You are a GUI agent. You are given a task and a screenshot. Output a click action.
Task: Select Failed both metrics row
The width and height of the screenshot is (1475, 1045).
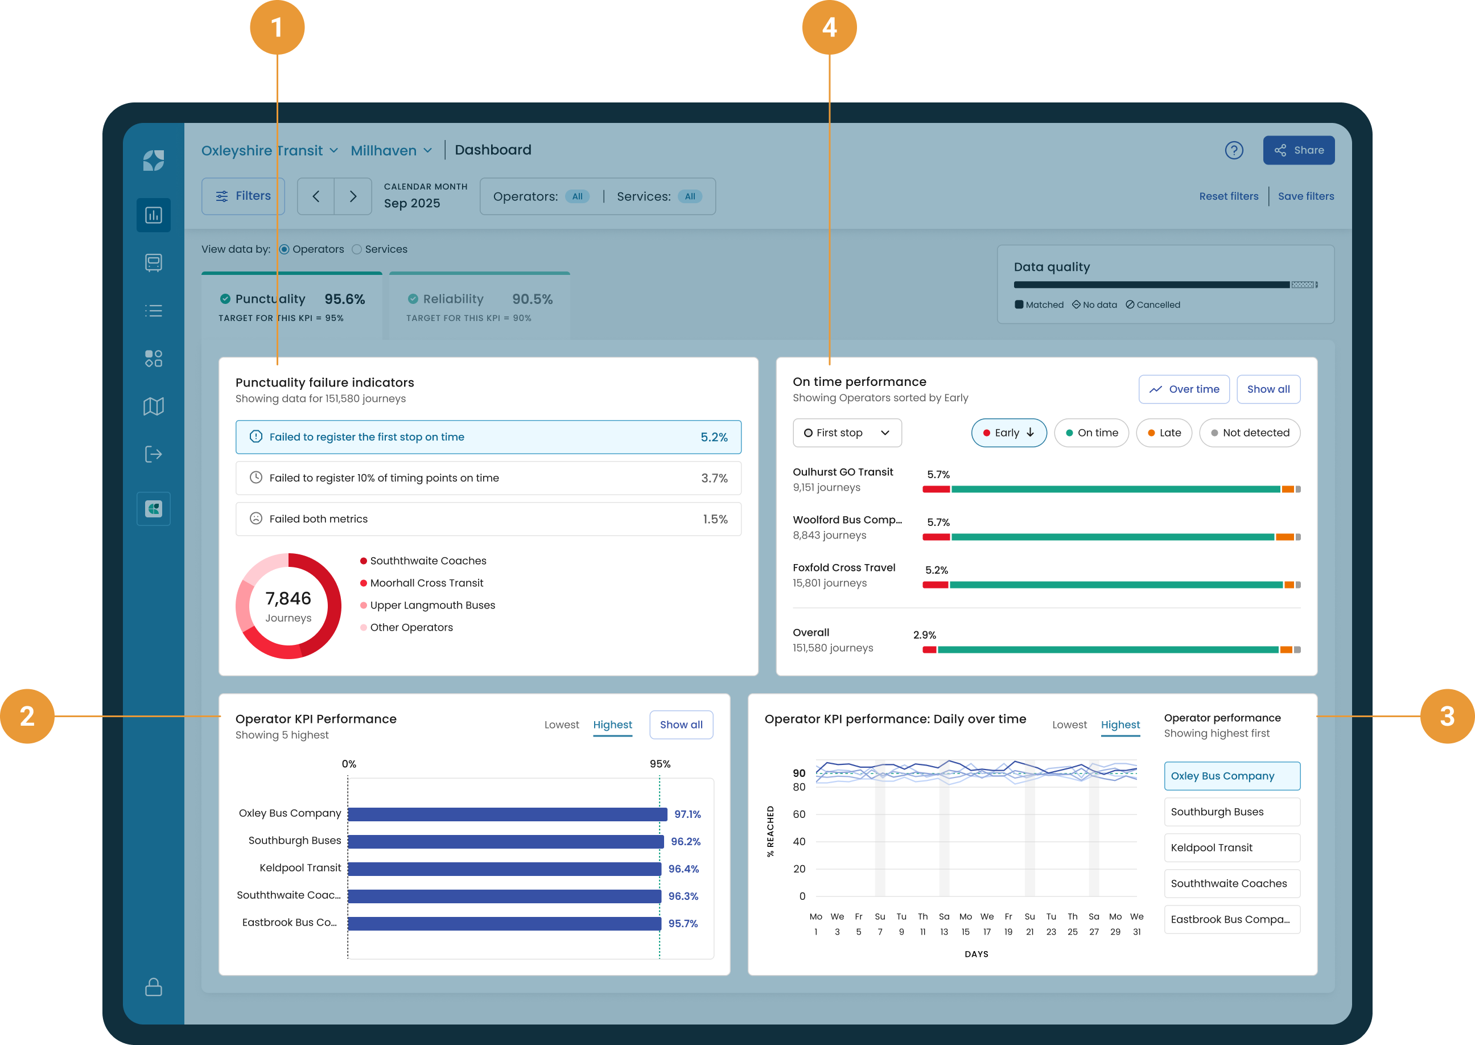pos(488,519)
